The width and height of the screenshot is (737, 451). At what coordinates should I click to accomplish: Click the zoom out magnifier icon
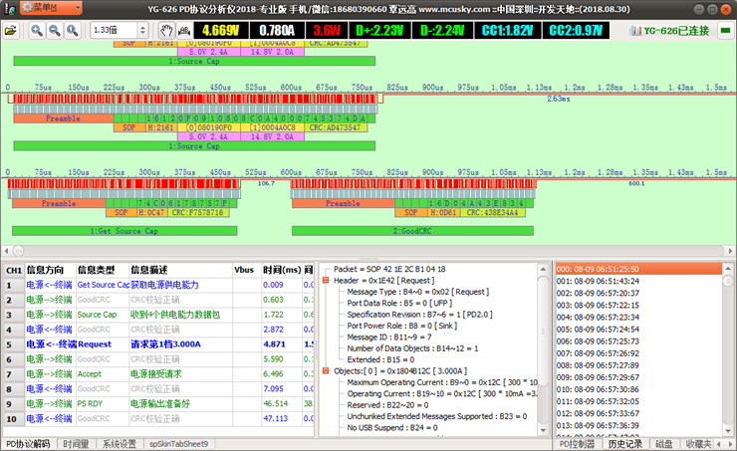click(x=54, y=31)
